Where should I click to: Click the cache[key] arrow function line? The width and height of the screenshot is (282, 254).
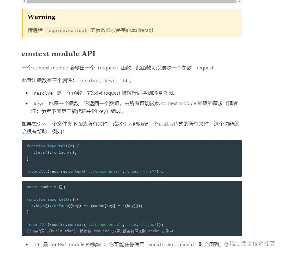point(87,206)
